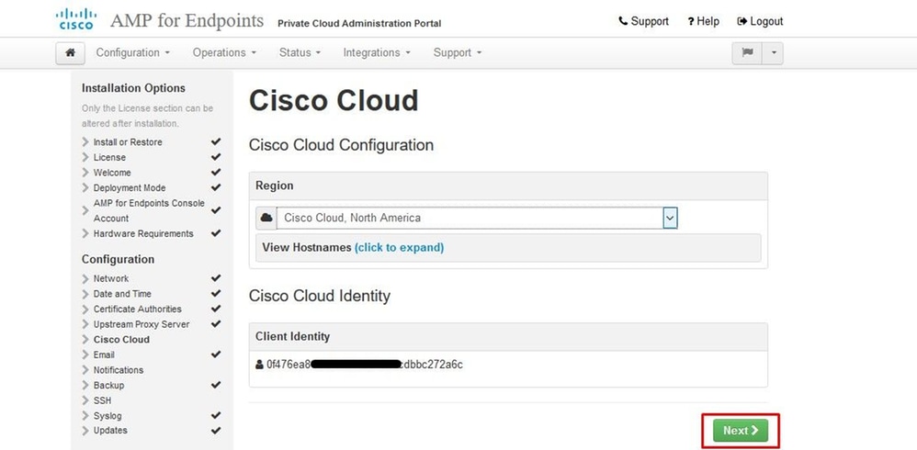
Task: Open Install or Restore in sidebar
Action: pos(128,142)
